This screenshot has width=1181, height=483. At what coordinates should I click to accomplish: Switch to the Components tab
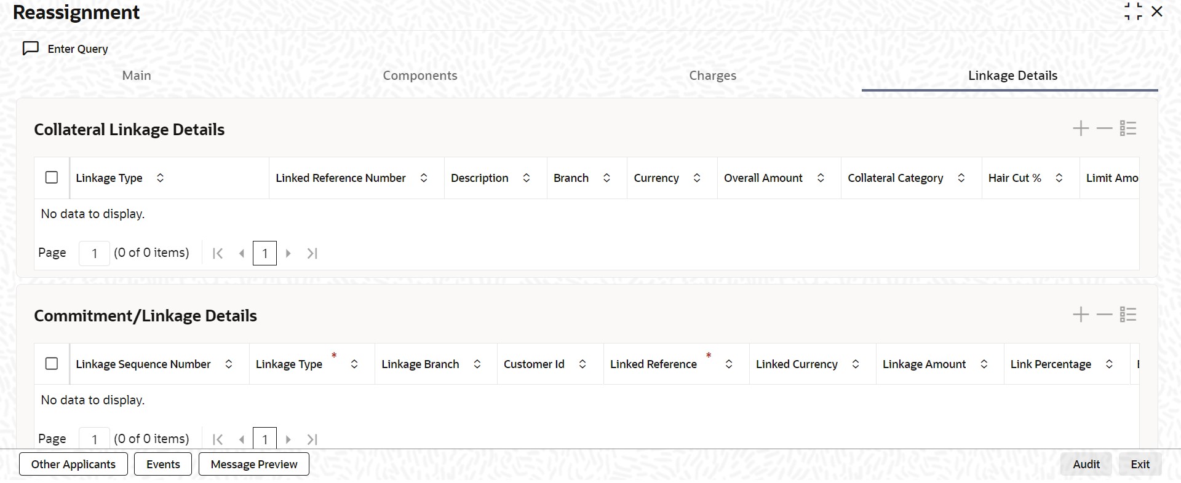point(420,76)
